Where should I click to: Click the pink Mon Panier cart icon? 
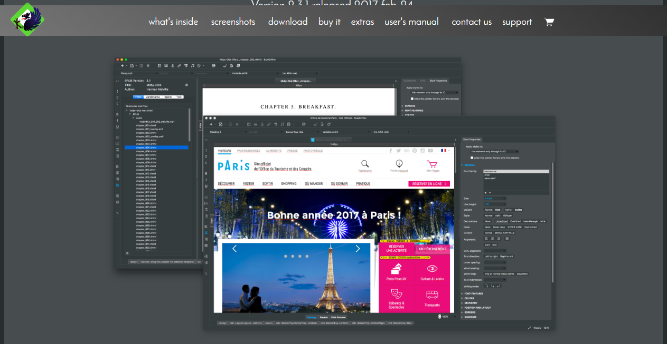[x=433, y=164]
